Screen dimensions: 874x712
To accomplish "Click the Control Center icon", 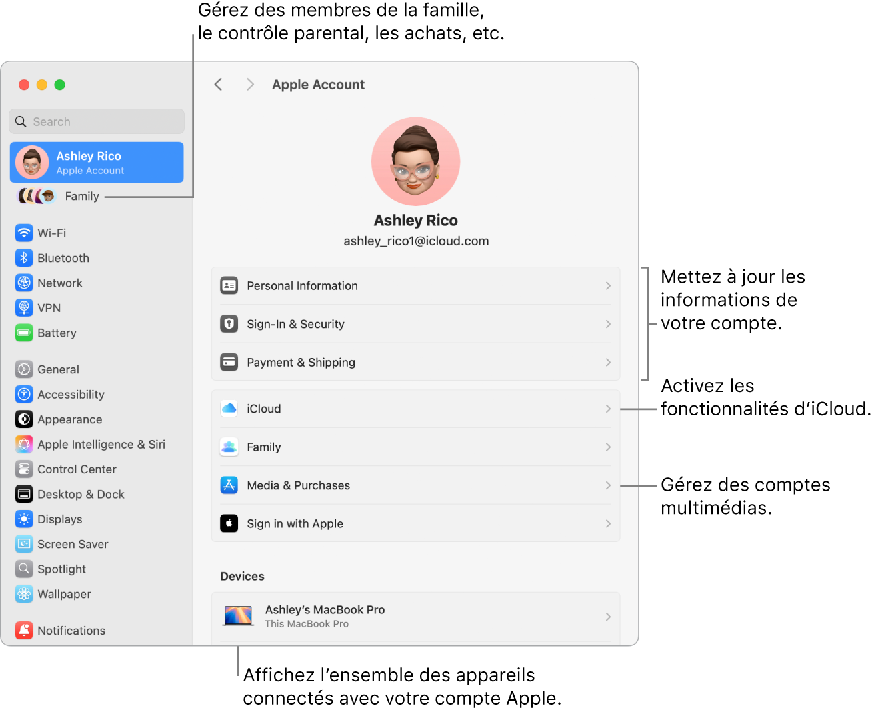I will point(24,469).
